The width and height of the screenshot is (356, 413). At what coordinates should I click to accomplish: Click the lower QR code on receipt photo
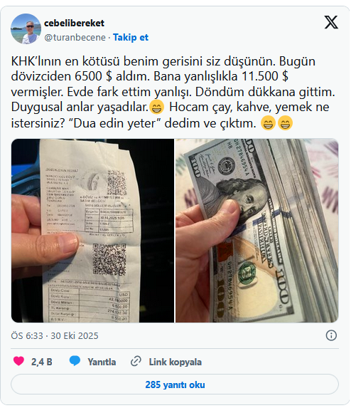tap(109, 259)
